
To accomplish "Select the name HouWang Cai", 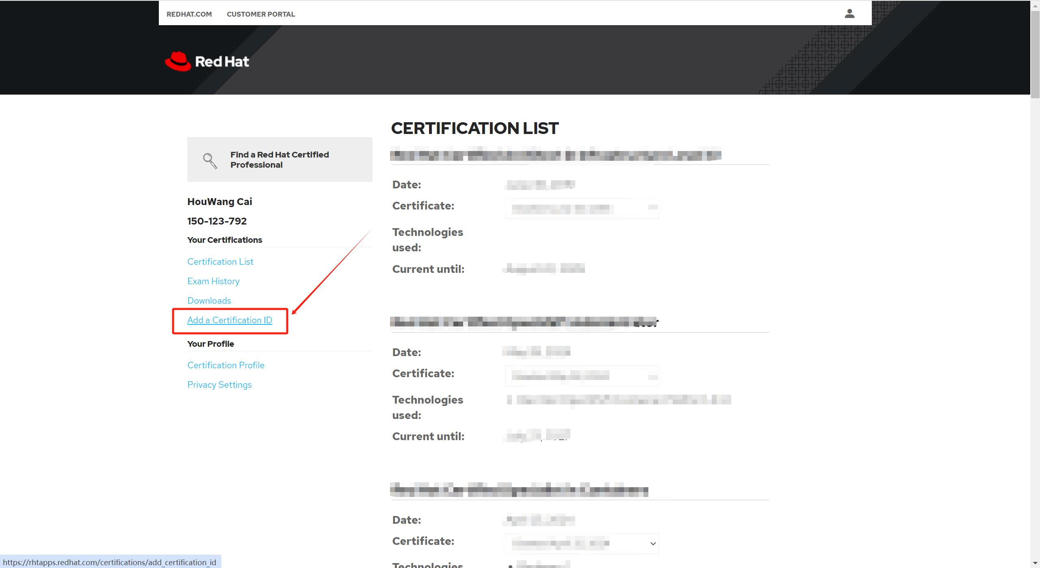I will pos(219,202).
